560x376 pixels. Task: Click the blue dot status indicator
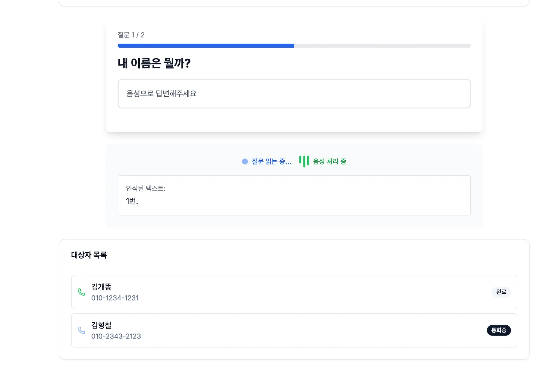[245, 161]
